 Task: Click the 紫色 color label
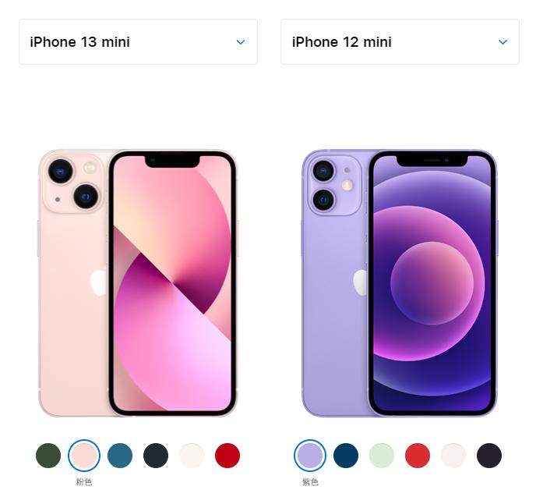click(x=310, y=482)
